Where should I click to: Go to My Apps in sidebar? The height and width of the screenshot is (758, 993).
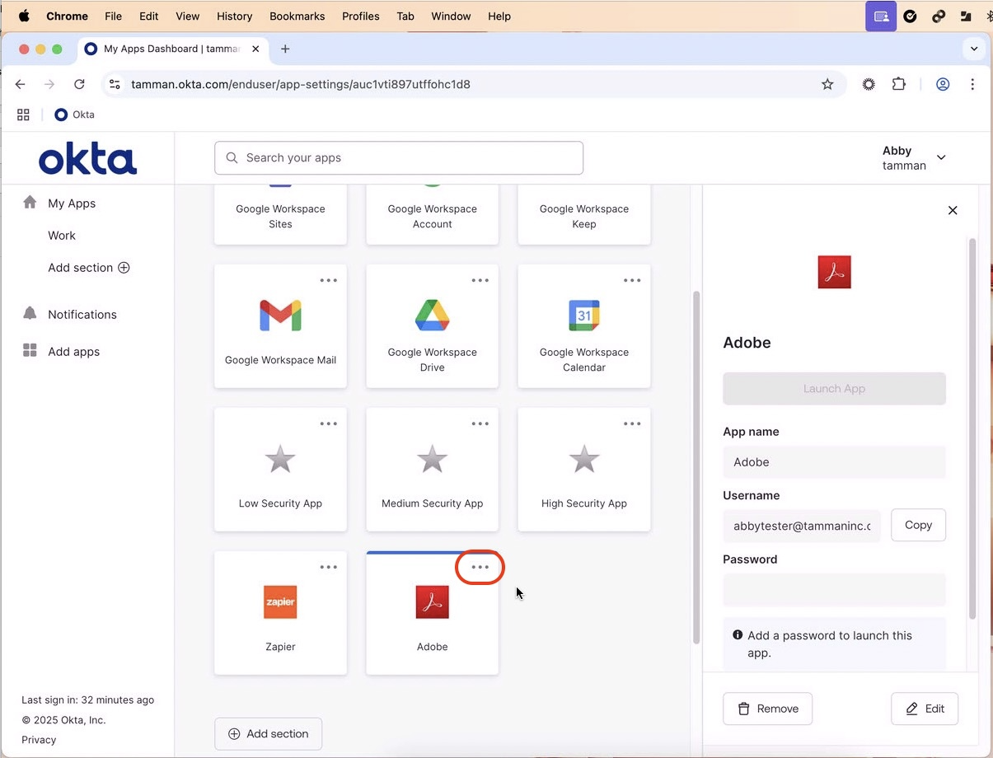coord(72,203)
